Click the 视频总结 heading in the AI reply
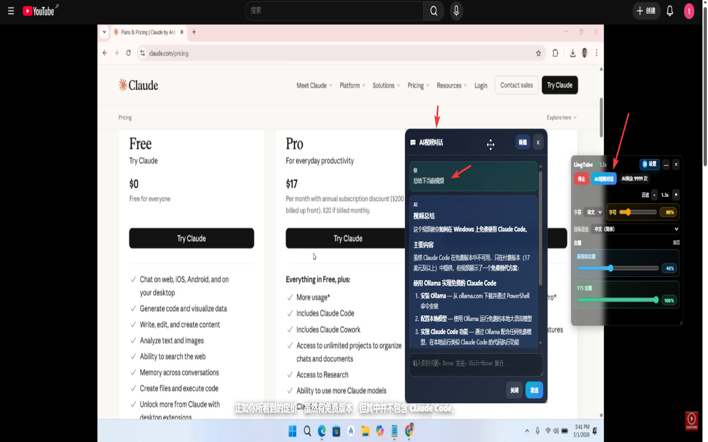This screenshot has width=708, height=442. click(424, 216)
